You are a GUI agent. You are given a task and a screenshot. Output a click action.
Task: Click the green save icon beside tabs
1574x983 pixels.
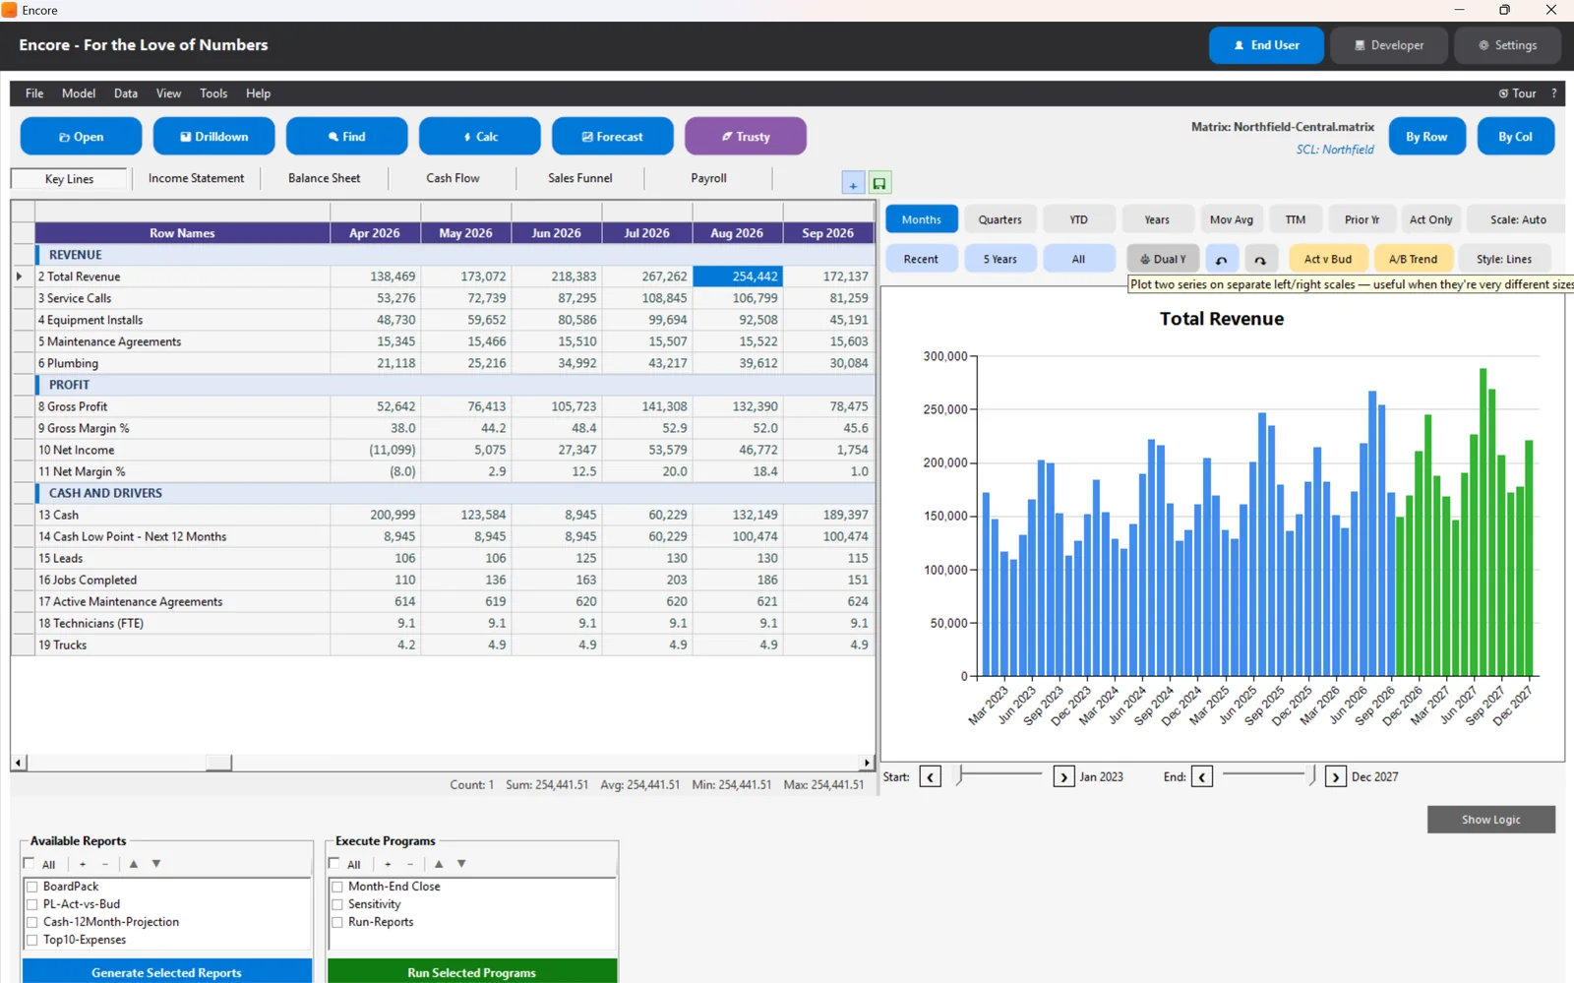point(879,183)
